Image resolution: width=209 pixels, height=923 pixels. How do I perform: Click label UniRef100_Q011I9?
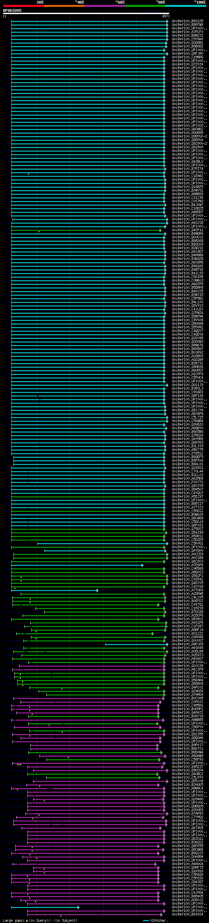tap(187, 385)
